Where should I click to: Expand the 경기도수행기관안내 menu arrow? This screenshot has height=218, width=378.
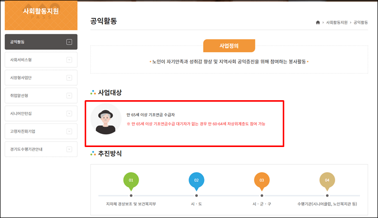point(69,149)
